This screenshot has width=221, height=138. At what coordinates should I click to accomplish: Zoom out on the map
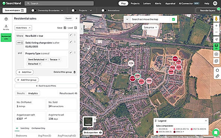216,32
